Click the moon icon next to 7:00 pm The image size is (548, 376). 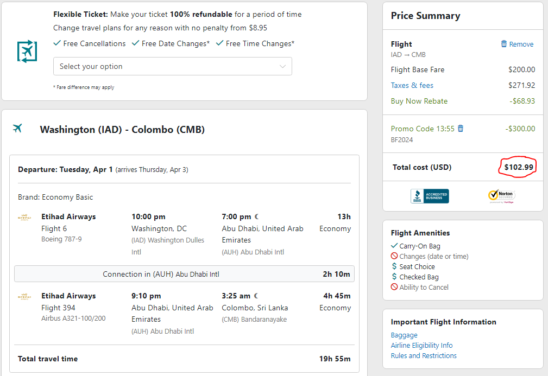(257, 216)
